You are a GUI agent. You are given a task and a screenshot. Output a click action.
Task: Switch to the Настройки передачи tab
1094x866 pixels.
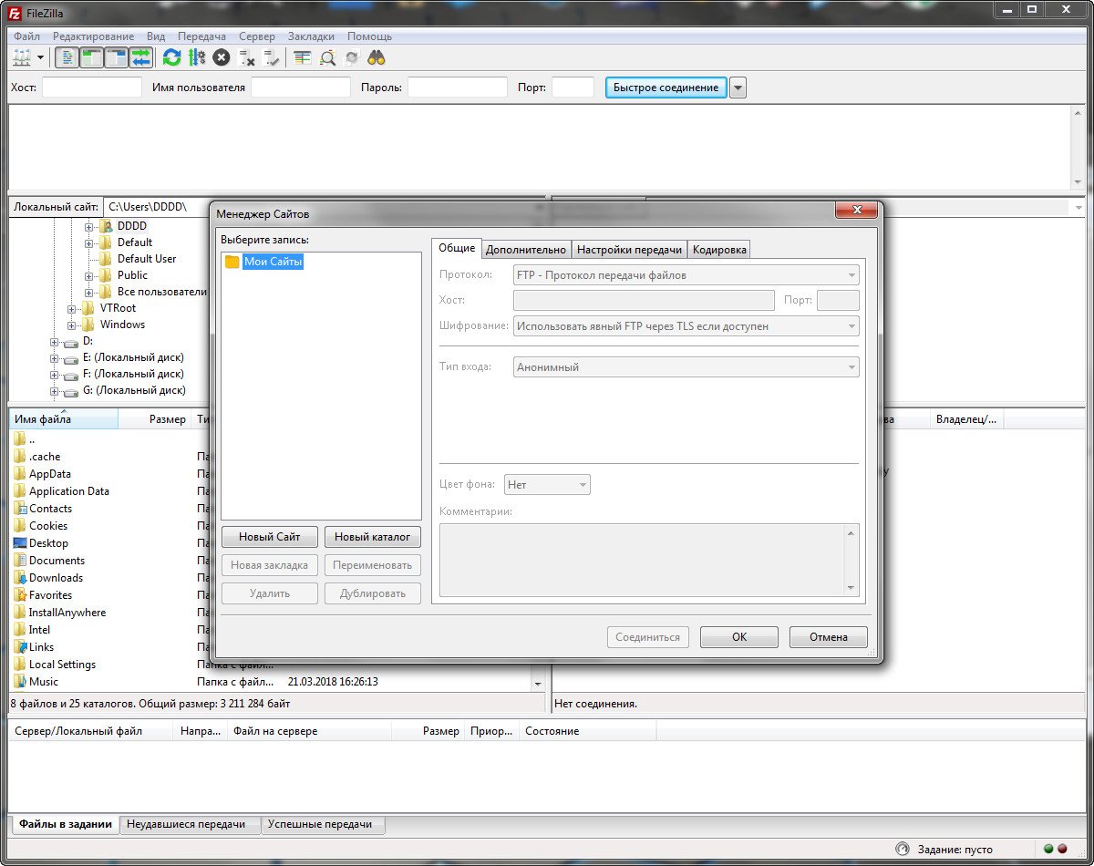coord(629,250)
